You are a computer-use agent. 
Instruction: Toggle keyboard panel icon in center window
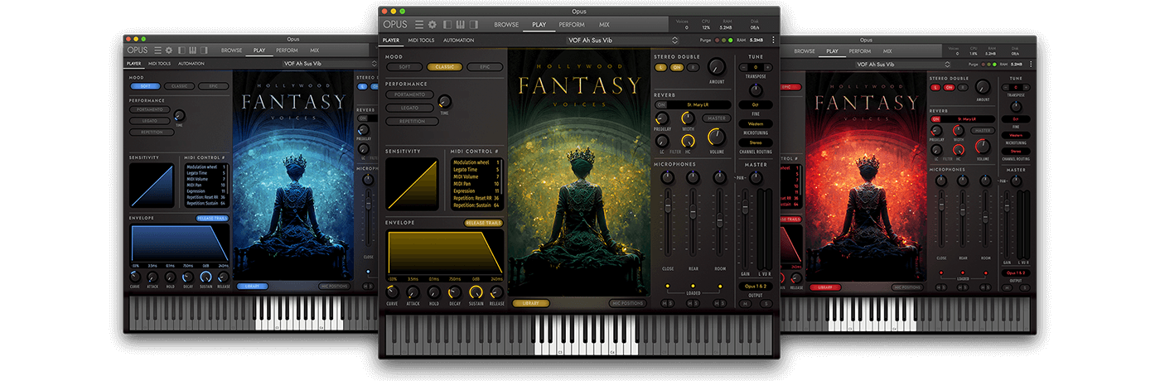461,25
